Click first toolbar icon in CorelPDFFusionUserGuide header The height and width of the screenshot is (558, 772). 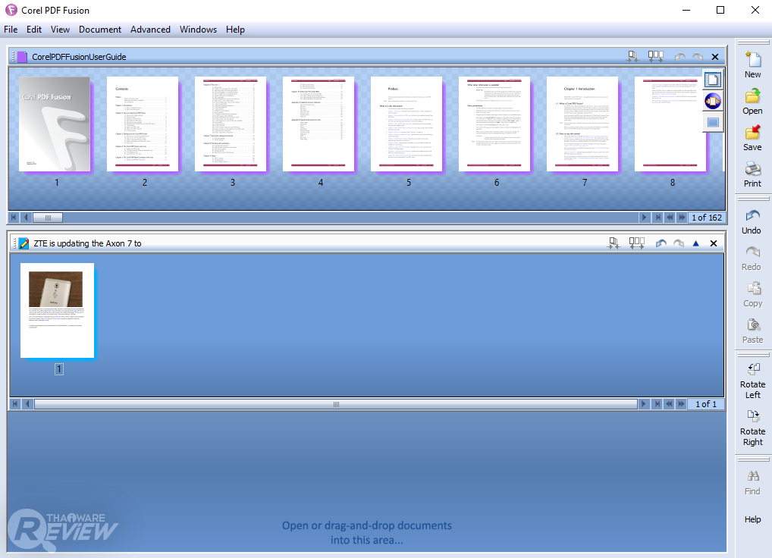(632, 57)
